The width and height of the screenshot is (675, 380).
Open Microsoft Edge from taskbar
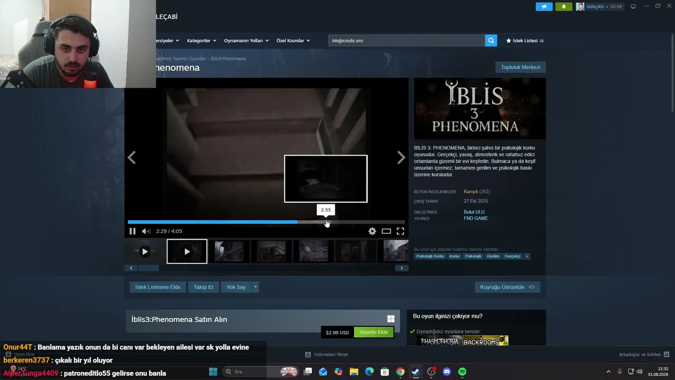point(370,372)
